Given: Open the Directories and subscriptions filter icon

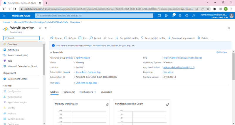Looking at the screenshot, I should (x=166, y=16).
